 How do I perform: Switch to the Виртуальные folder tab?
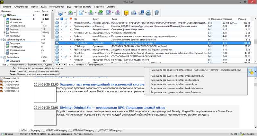(x=35, y=65)
